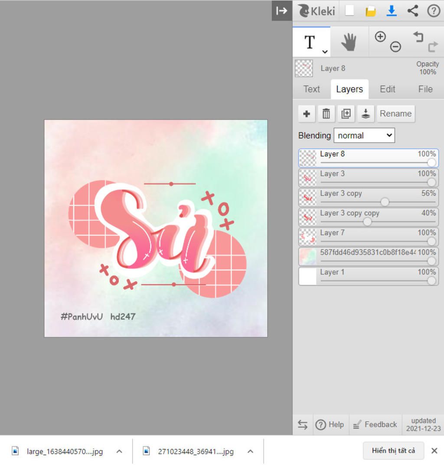Switch to the Layers tab
Screen dimensions: 444x467
click(349, 89)
